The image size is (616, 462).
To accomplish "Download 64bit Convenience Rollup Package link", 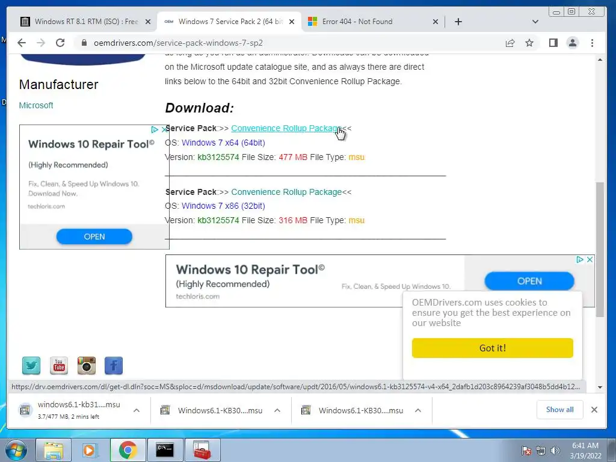I will click(x=286, y=129).
